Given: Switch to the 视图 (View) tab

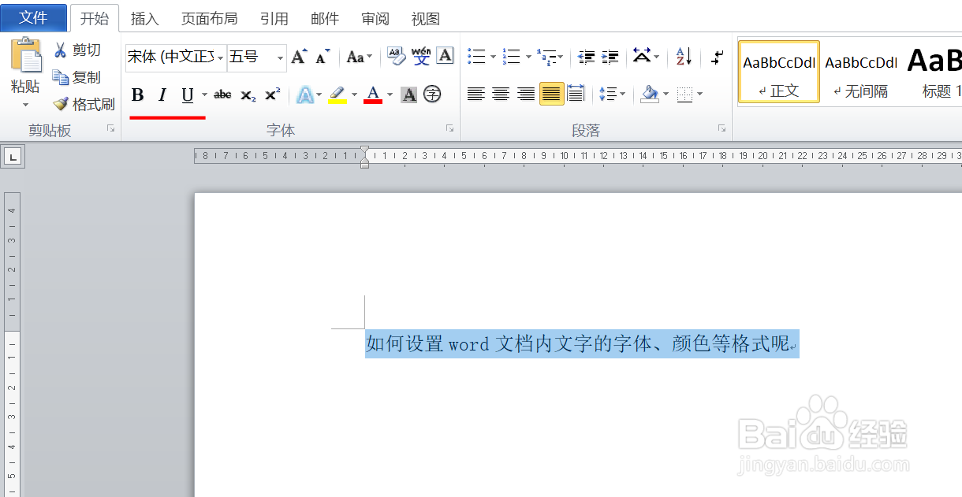Looking at the screenshot, I should (x=426, y=18).
